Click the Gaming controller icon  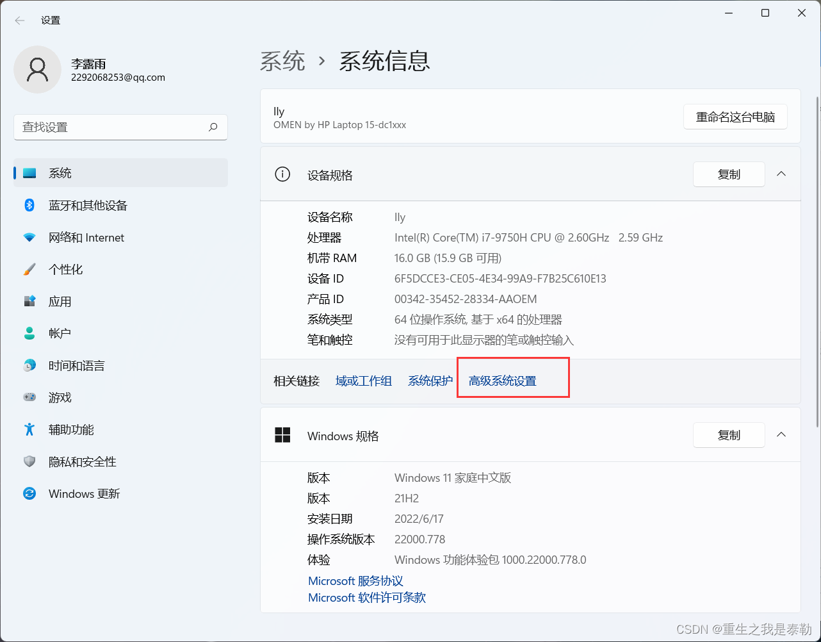[29, 397]
